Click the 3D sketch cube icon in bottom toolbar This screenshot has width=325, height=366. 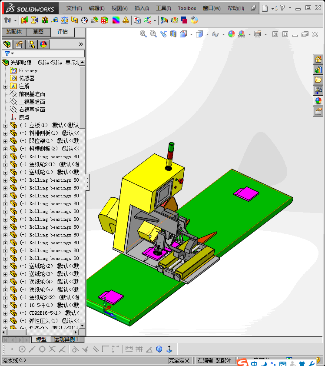pyautogui.click(x=159, y=349)
